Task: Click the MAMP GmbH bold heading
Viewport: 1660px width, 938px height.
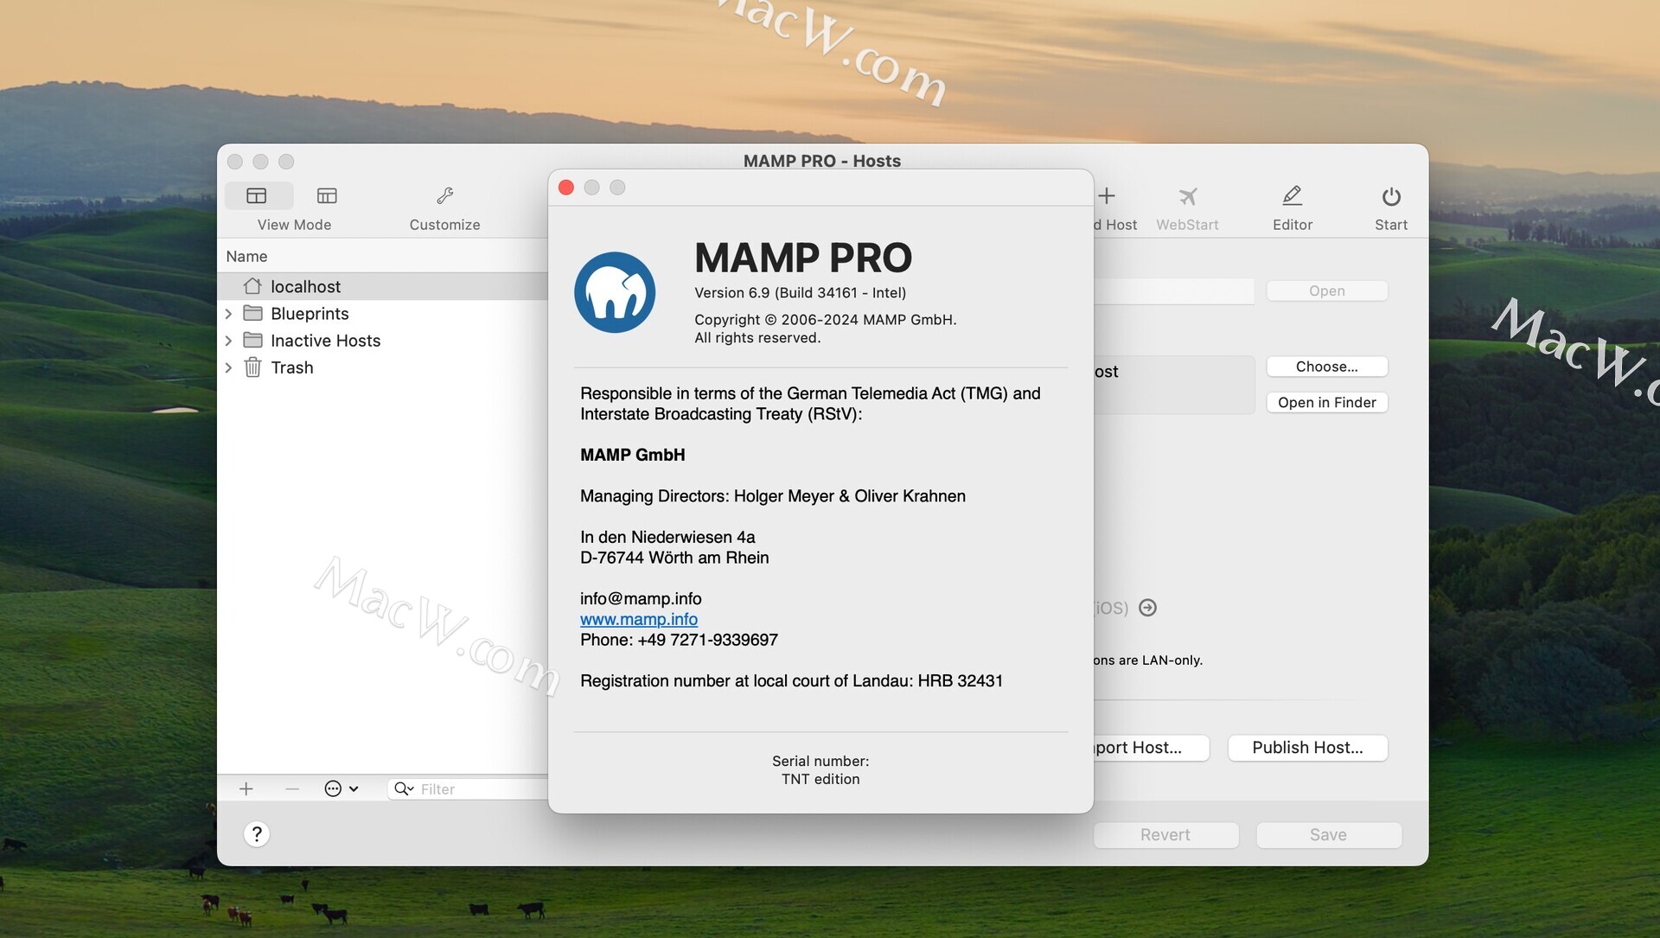Action: click(633, 455)
